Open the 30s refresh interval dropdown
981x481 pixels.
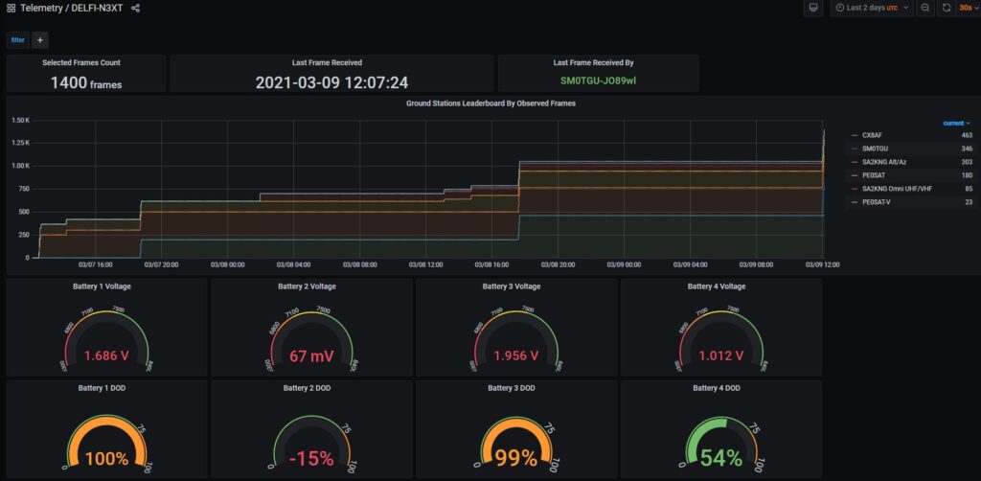pos(967,8)
